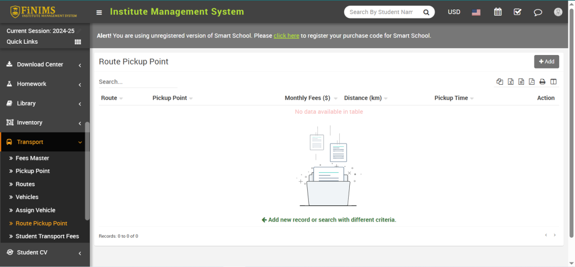Click the copy table data icon

[500, 82]
